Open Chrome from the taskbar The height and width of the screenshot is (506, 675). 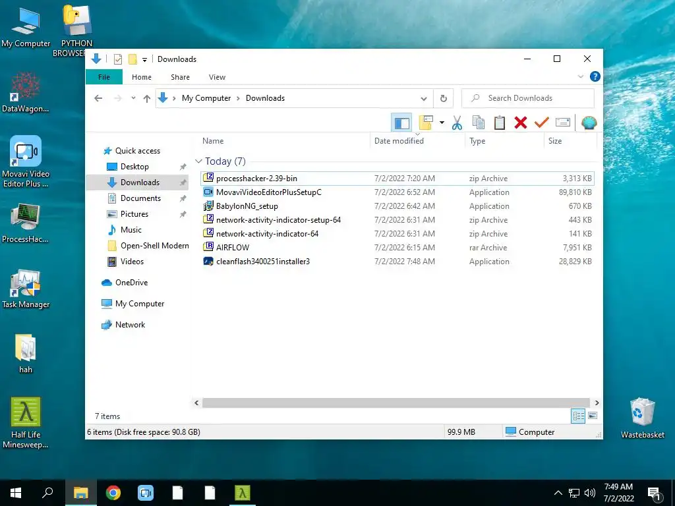[x=113, y=493]
